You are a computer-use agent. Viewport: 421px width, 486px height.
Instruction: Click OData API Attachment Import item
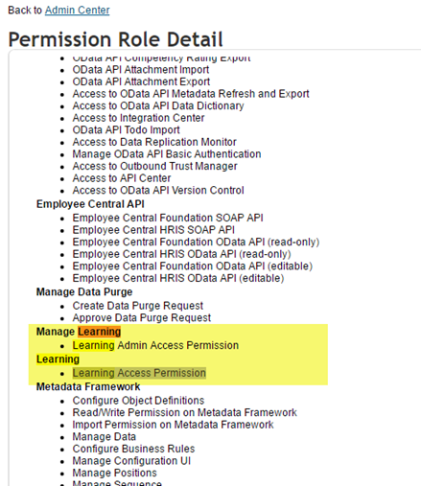click(141, 70)
